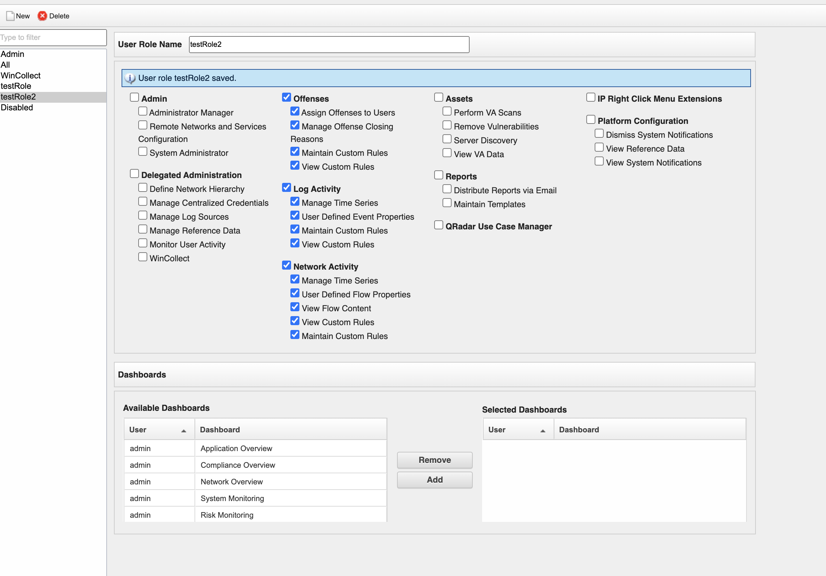
Task: Check View System Notifications
Action: pyautogui.click(x=599, y=161)
